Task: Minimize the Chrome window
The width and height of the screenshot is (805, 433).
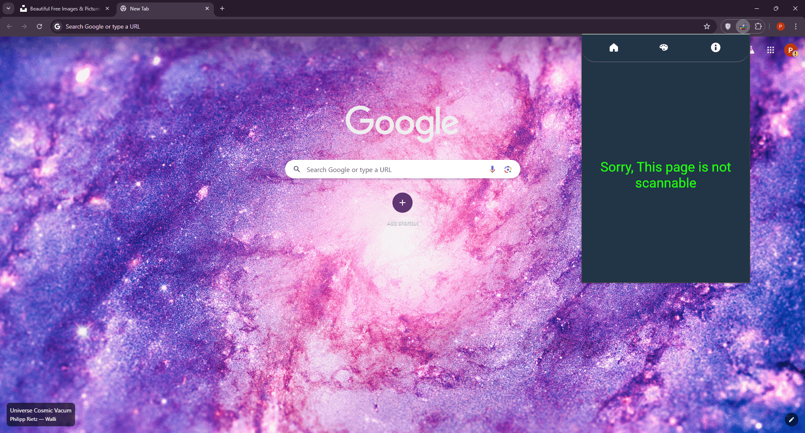Action: coord(757,8)
